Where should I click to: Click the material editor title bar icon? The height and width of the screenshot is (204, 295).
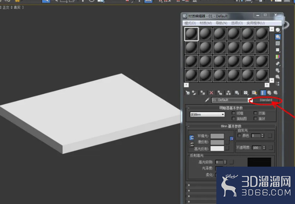[x=185, y=16]
